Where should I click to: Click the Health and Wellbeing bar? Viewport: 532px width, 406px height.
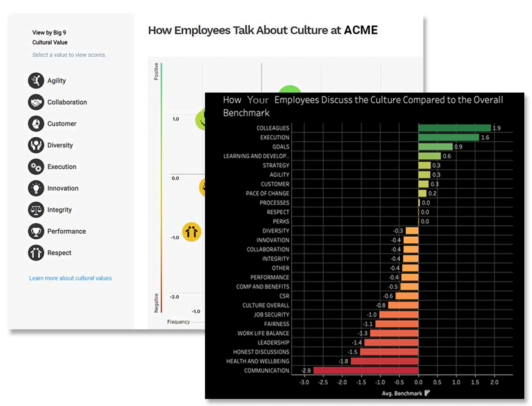coord(384,361)
